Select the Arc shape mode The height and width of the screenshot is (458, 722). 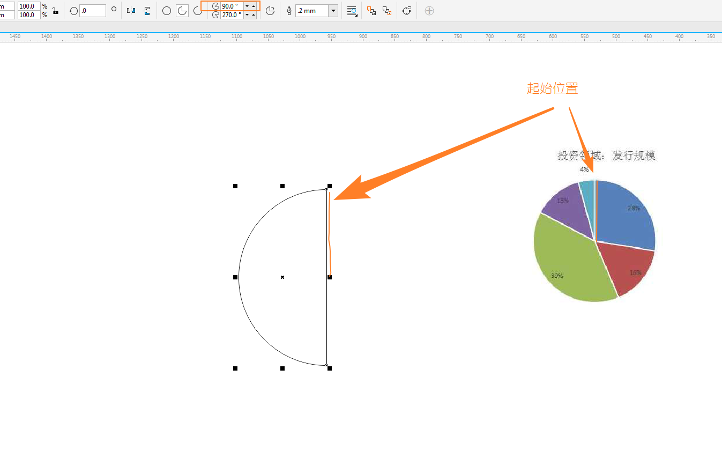(198, 11)
